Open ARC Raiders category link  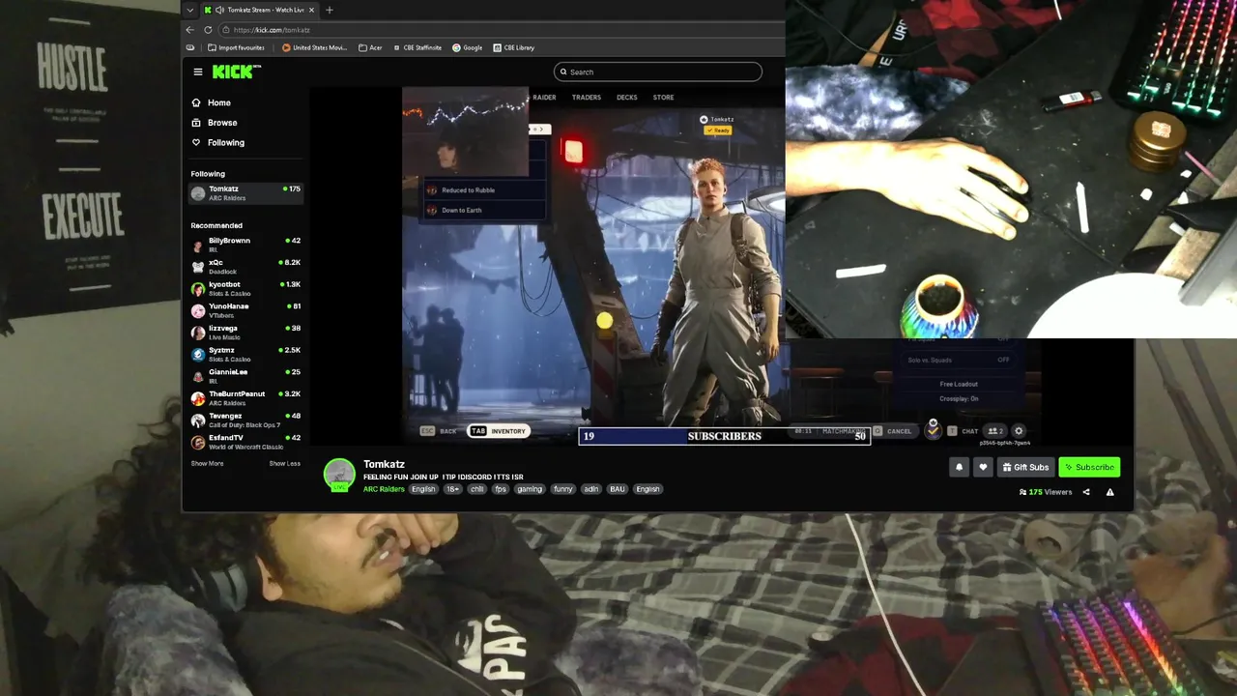pos(384,489)
